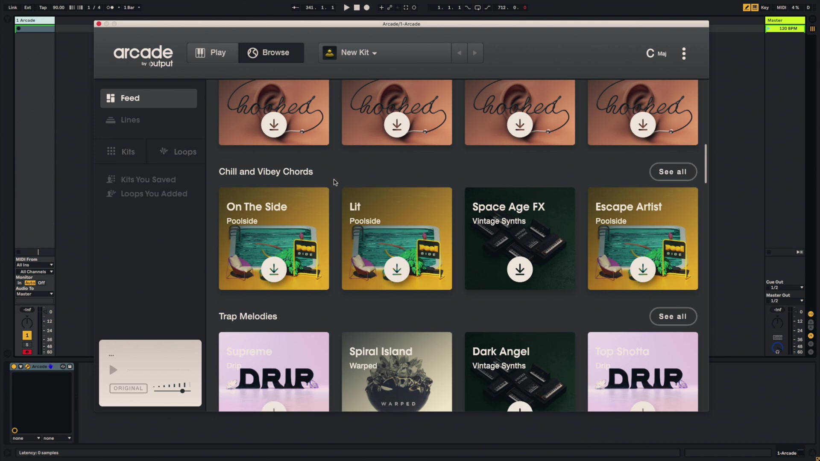Image resolution: width=820 pixels, height=461 pixels.
Task: Open Loops You Added
Action: [x=147, y=194]
